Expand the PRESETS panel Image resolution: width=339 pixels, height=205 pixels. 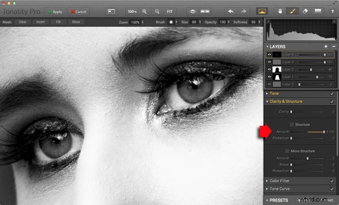pyautogui.click(x=267, y=200)
